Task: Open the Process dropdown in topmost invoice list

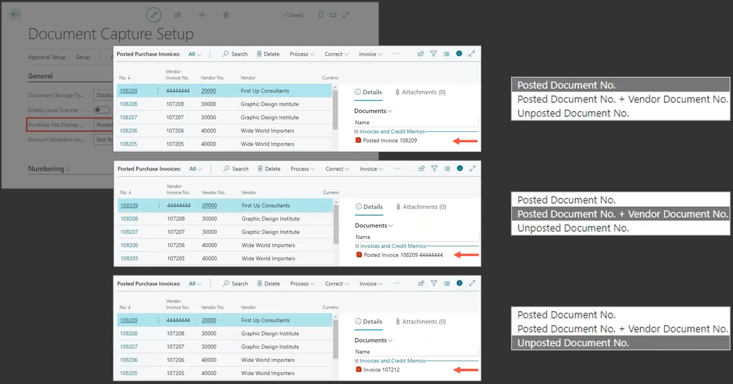Action: pos(302,54)
